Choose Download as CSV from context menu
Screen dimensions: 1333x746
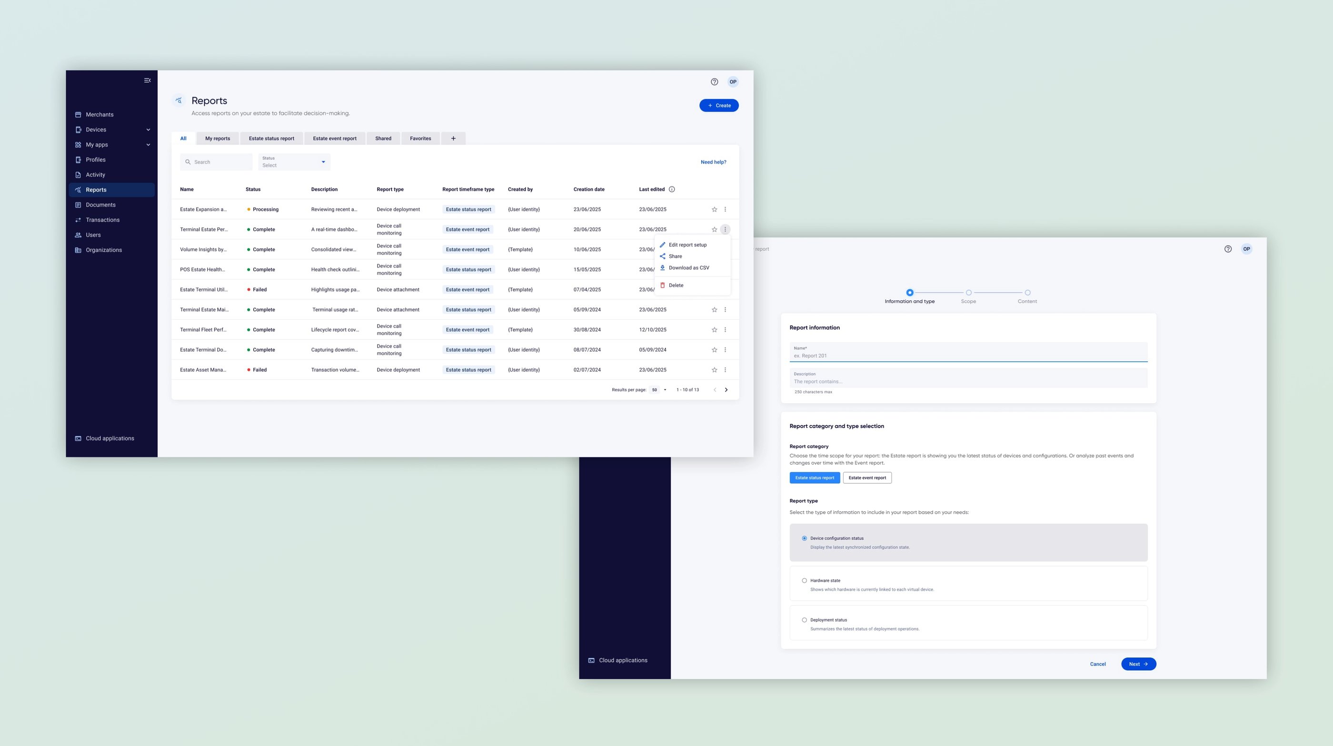(x=688, y=268)
